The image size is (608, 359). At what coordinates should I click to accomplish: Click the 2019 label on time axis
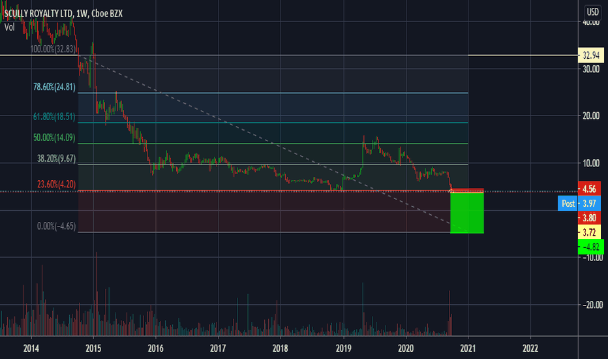point(344,348)
